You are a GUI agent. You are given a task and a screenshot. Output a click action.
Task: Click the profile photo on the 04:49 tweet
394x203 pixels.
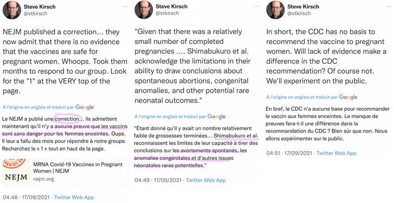click(144, 10)
